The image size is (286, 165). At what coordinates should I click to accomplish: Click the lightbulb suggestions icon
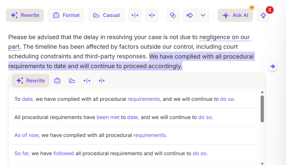[263, 16]
